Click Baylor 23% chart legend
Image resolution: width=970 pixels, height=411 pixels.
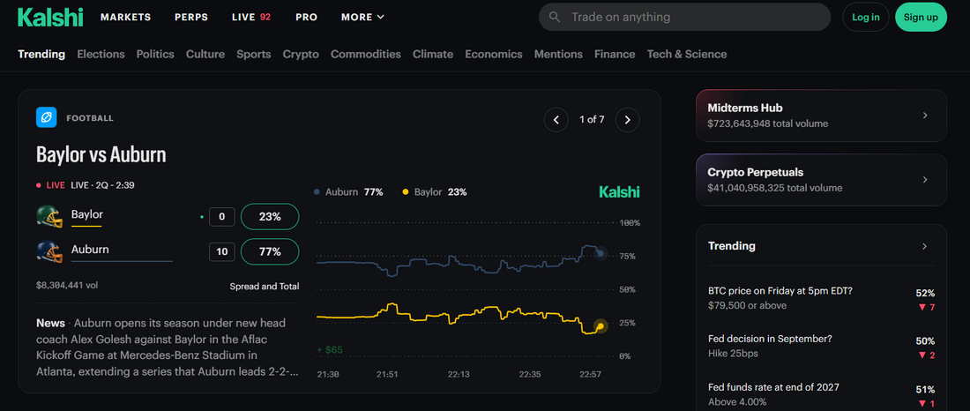tap(434, 192)
